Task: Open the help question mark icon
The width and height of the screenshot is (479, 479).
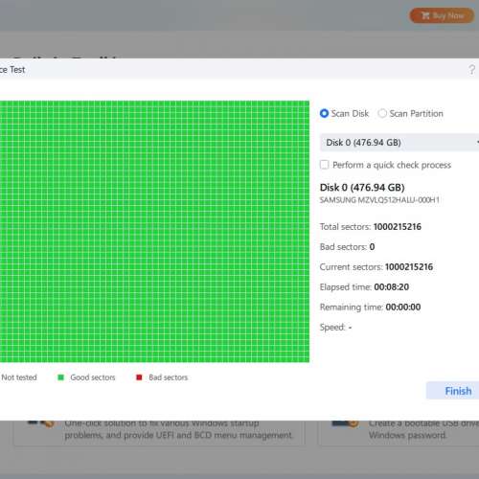Action: tap(471, 69)
